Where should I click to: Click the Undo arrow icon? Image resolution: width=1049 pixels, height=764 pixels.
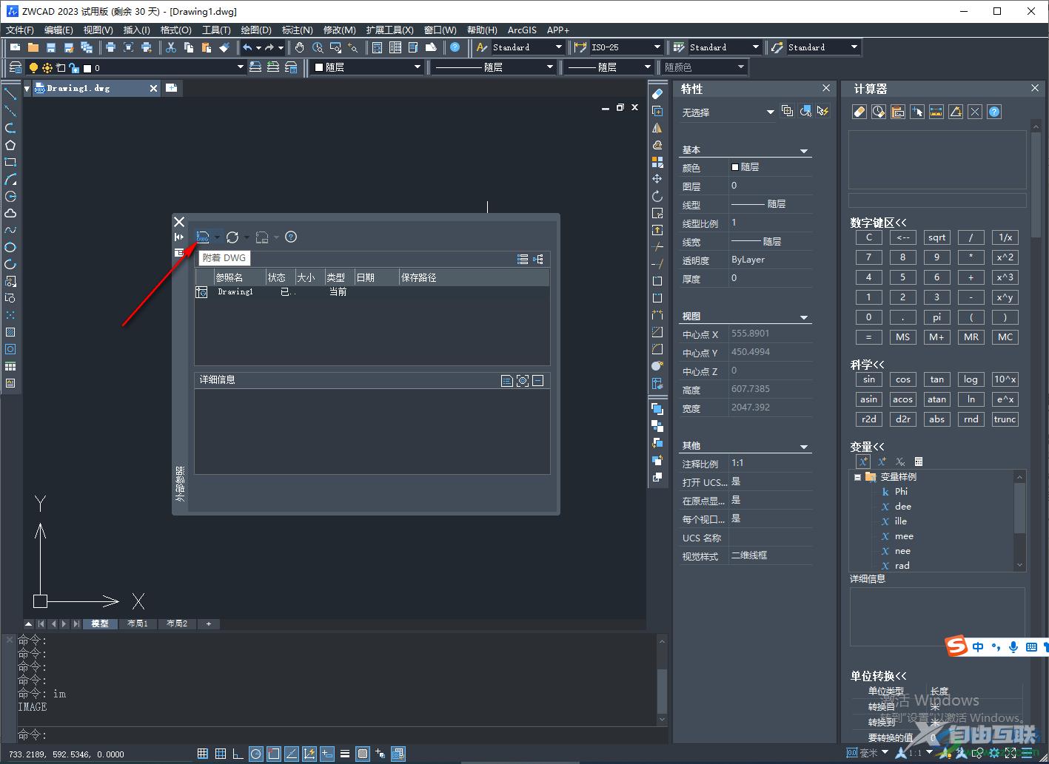247,47
